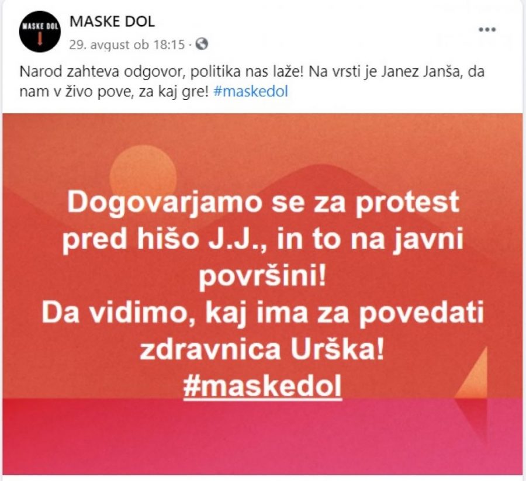Click the 'zdravnica Urška!' text in the image

tap(262, 349)
